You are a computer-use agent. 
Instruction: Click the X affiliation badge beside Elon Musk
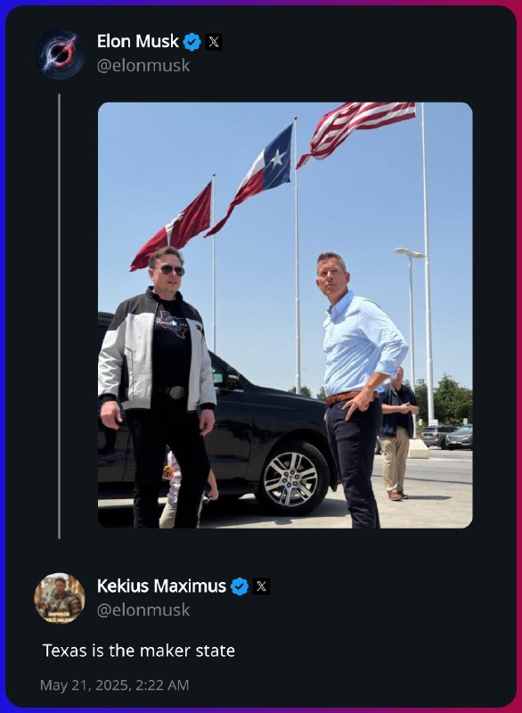[x=214, y=42]
